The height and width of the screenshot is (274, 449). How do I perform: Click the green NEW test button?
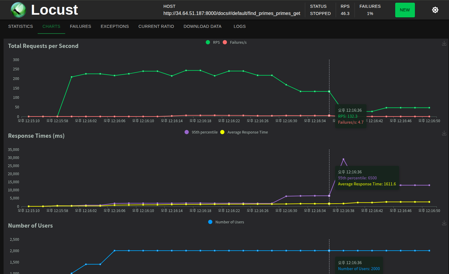[405, 10]
